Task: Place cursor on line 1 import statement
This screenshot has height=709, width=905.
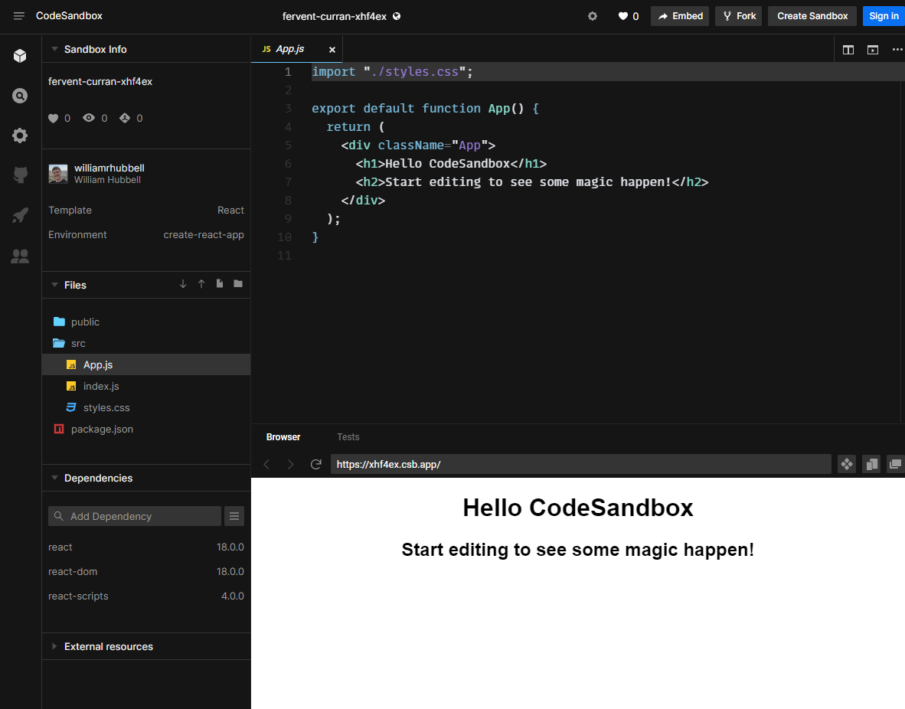Action: click(392, 72)
